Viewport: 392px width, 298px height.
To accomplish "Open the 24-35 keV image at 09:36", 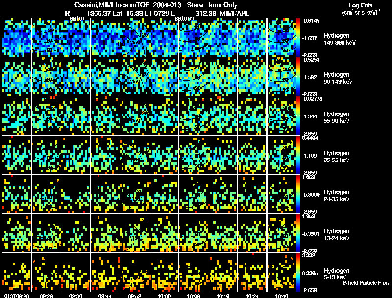I will (x=76, y=194).
